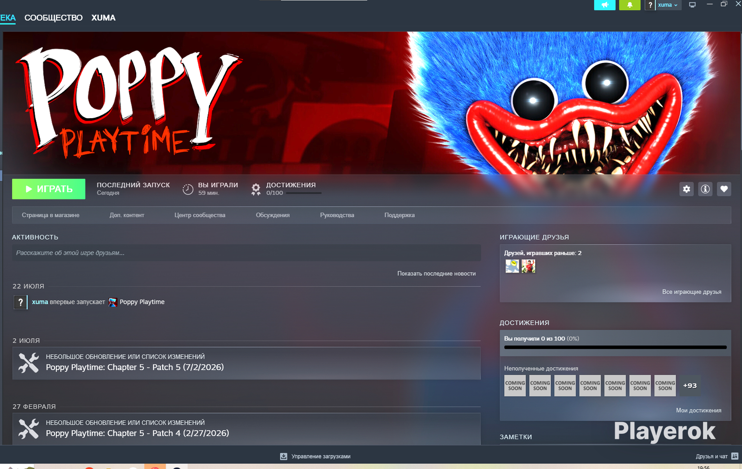The width and height of the screenshot is (742, 469).
Task: Open Управление загрузками
Action: pos(321,456)
